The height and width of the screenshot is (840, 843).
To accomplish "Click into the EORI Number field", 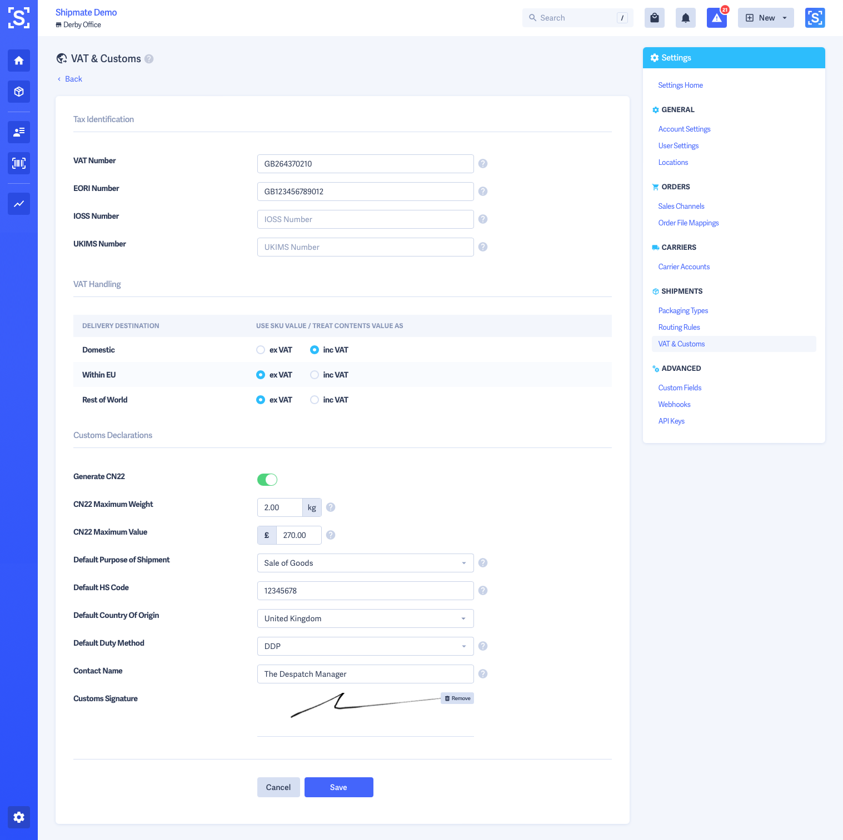I will tap(366, 192).
